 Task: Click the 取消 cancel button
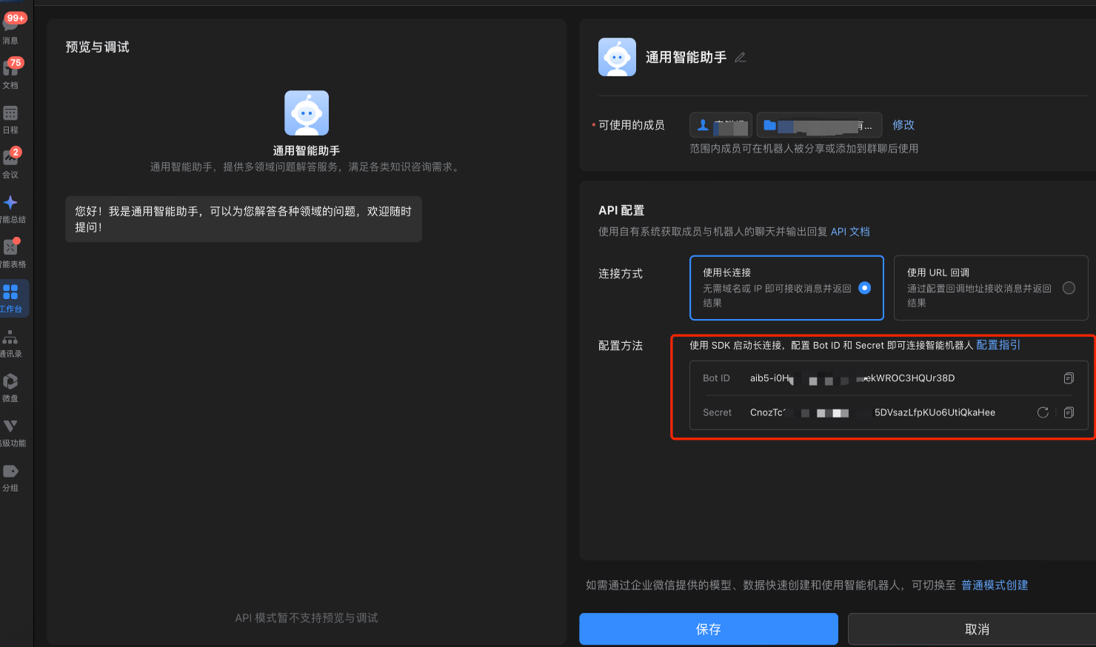[977, 629]
